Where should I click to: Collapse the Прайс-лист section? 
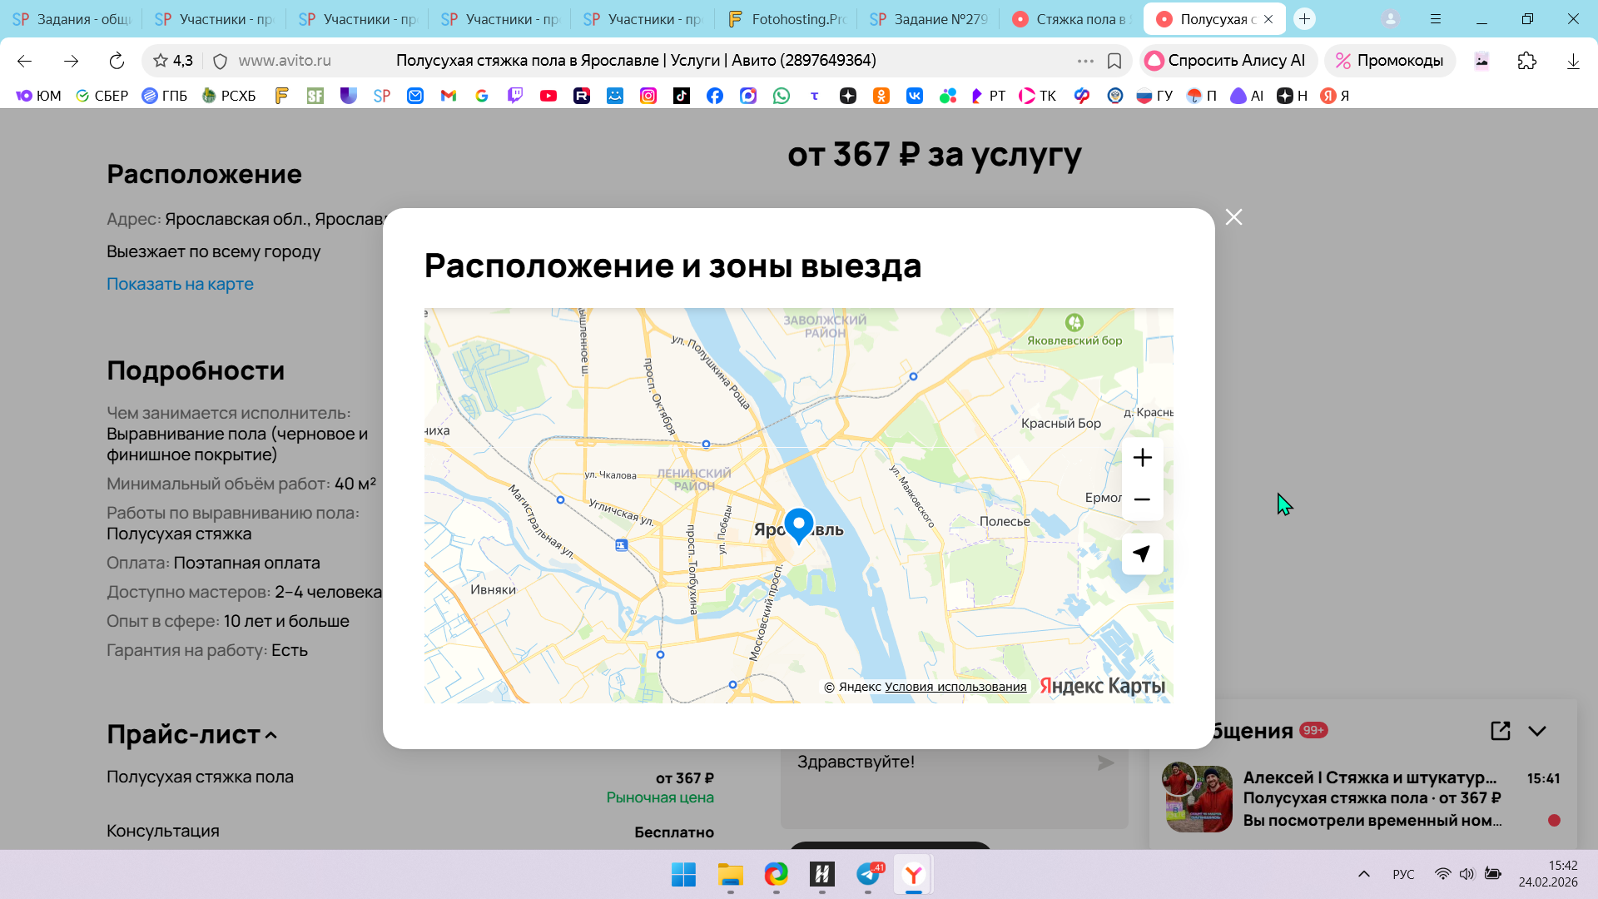(271, 735)
